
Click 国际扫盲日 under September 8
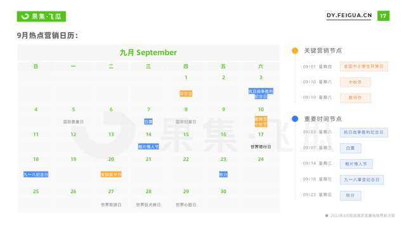point(186,122)
